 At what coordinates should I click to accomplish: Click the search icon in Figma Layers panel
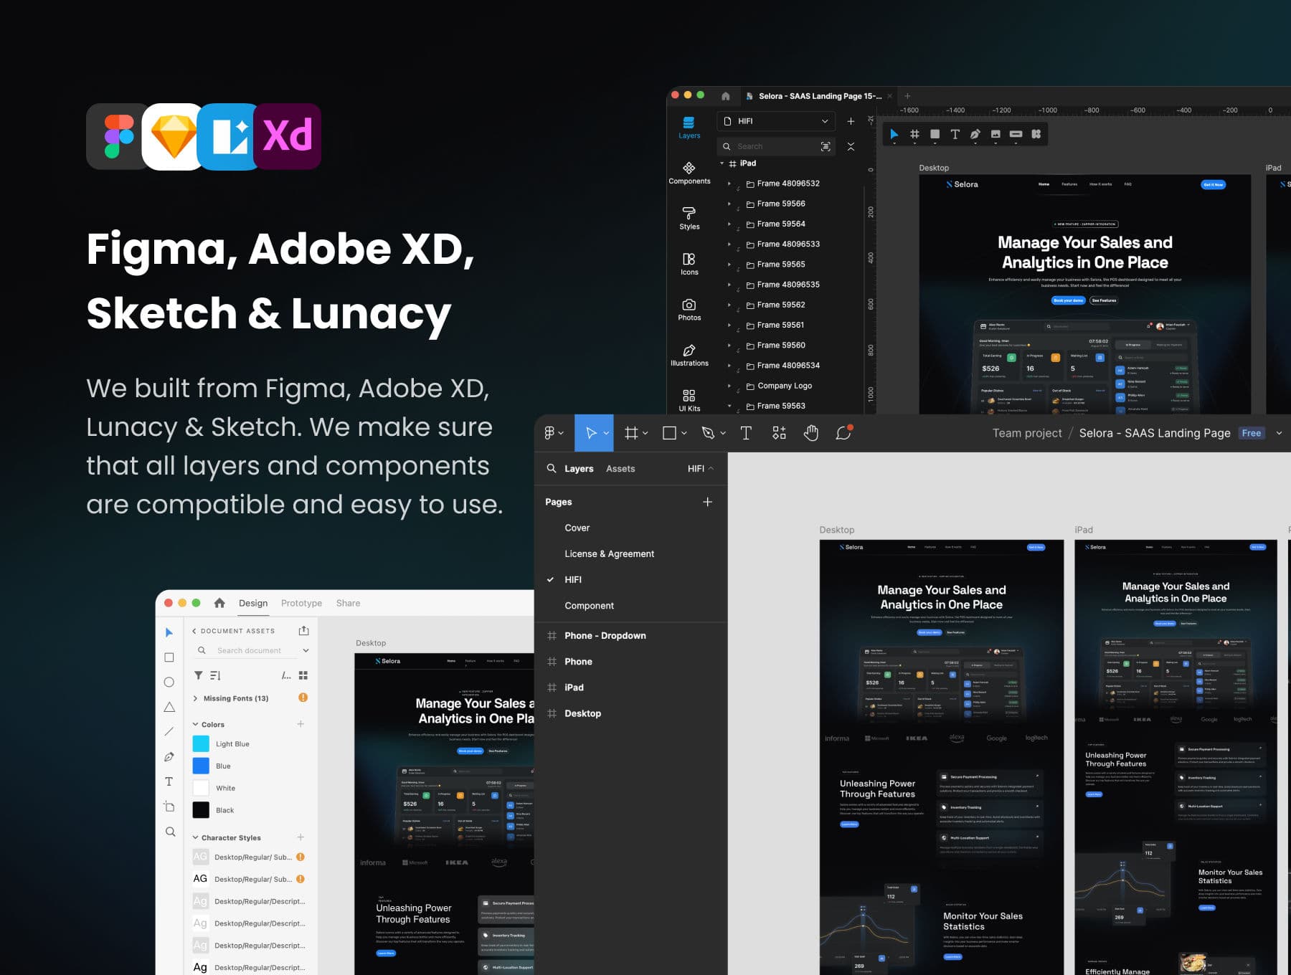(x=552, y=468)
